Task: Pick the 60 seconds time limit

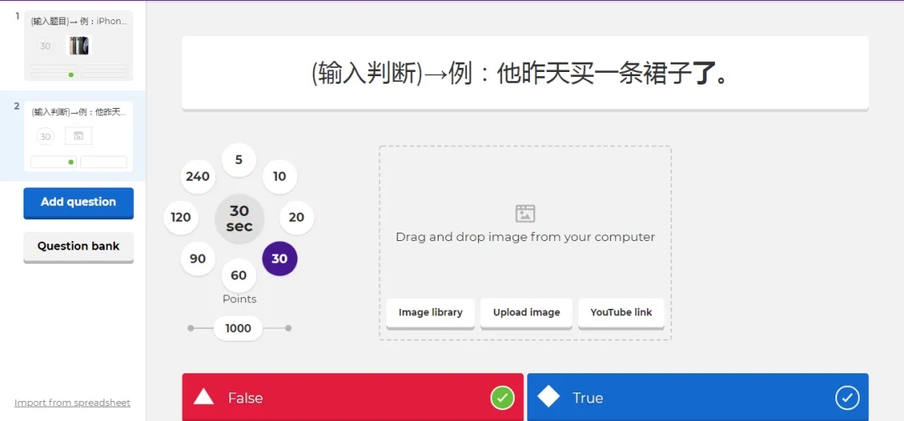Action: click(x=239, y=275)
